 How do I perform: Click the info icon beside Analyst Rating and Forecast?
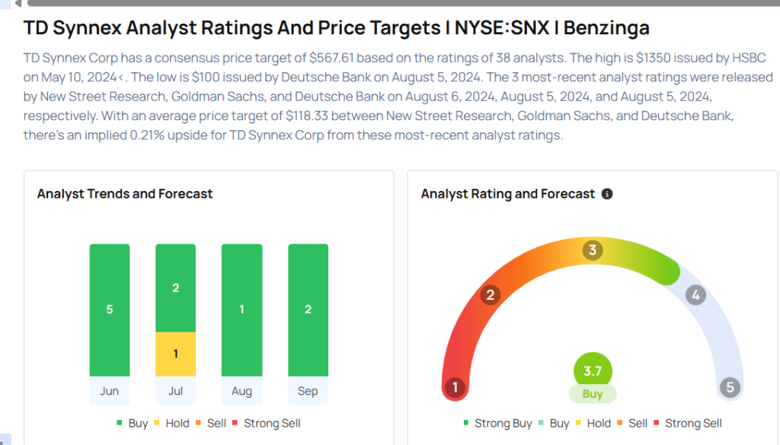tap(607, 194)
